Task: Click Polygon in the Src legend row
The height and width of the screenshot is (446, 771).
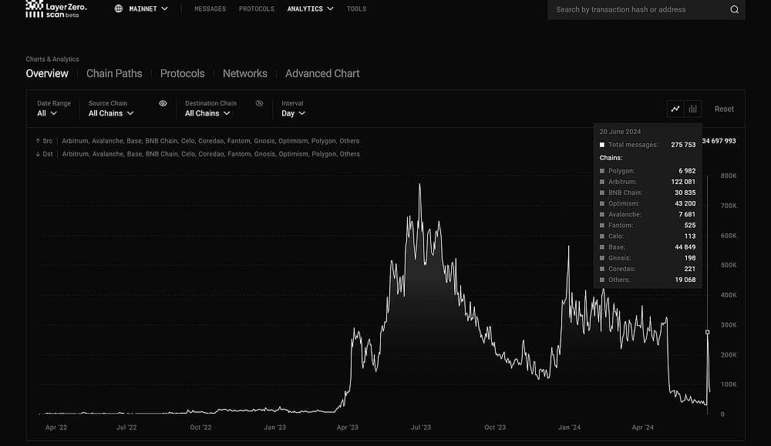Action: pyautogui.click(x=324, y=141)
